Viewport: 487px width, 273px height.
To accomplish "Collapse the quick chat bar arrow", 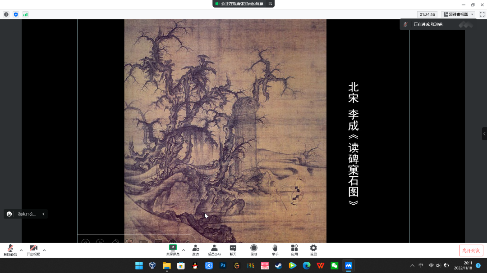I will [x=43, y=214].
